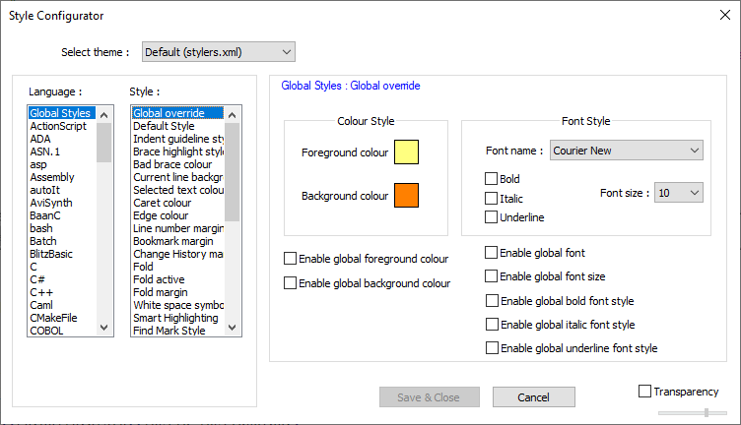Select Change History margin style

[x=177, y=254]
